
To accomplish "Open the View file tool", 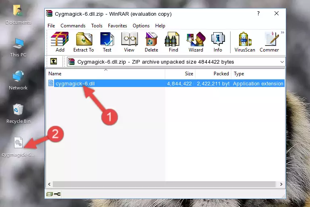I will pos(129,41).
